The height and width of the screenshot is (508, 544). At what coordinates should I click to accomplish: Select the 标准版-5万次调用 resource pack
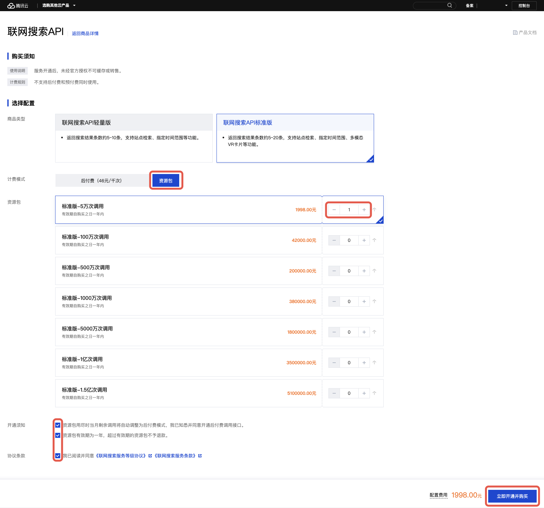(x=188, y=210)
